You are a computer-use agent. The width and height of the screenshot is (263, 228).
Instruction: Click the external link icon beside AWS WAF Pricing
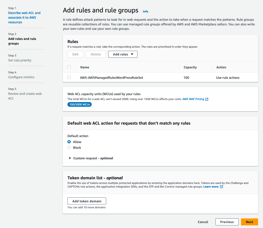pyautogui.click(x=207, y=99)
